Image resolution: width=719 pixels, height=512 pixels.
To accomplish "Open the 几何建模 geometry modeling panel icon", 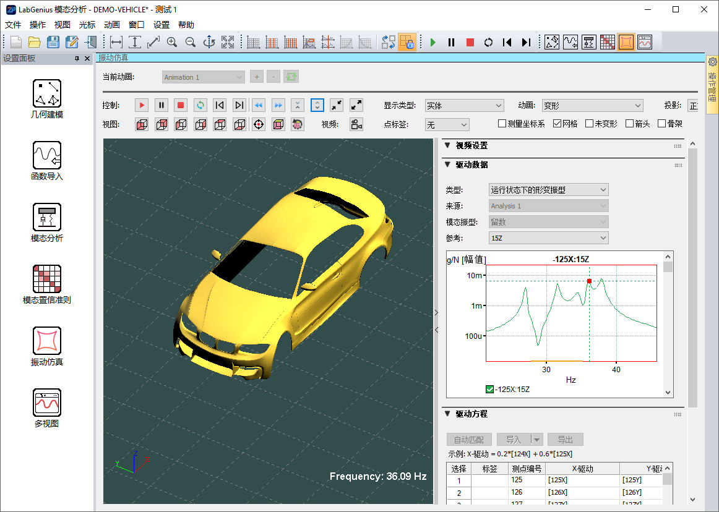I will coord(47,93).
